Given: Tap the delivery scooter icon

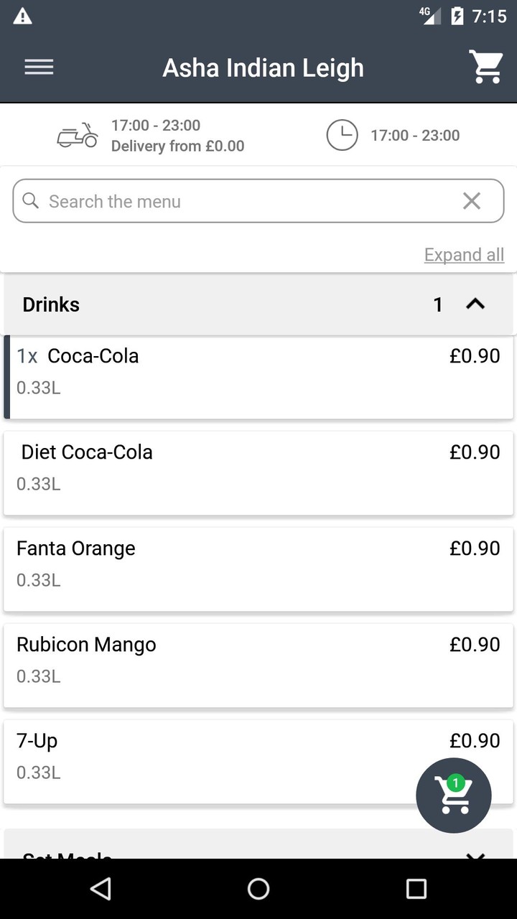Looking at the screenshot, I should click(x=78, y=135).
